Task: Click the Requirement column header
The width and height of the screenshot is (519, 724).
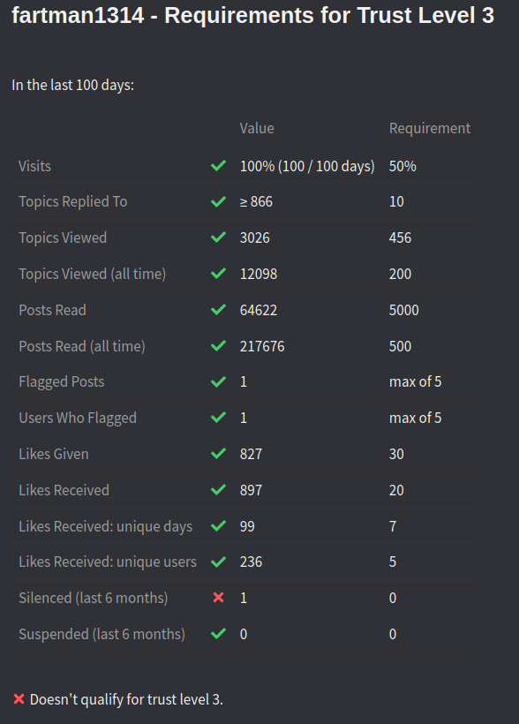Action: 430,128
